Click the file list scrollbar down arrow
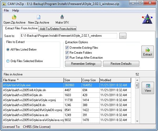Screen dimensions: 158x131 [x=137, y=121]
